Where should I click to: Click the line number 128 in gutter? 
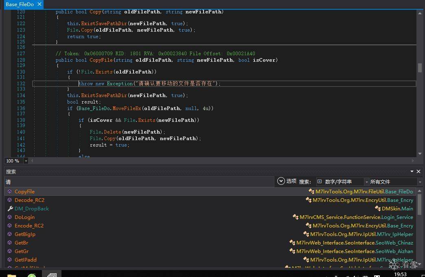pos(21,60)
